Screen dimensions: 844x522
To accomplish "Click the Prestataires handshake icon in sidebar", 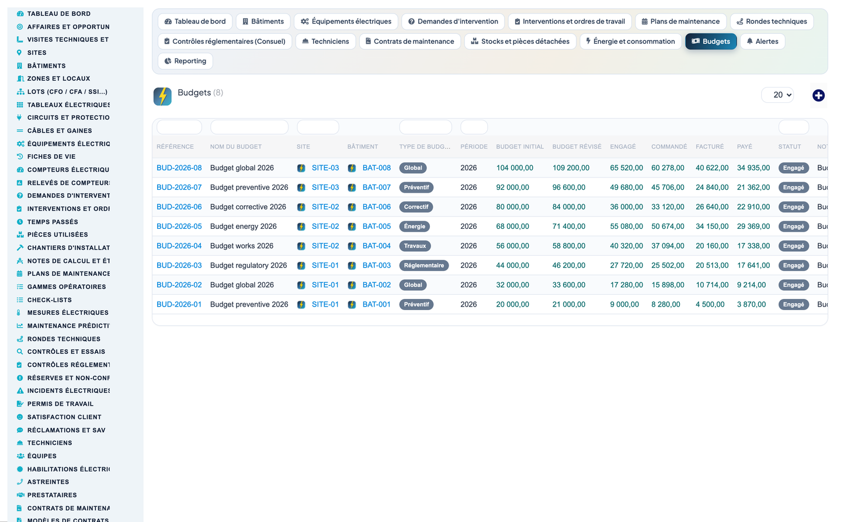I will click(x=20, y=495).
